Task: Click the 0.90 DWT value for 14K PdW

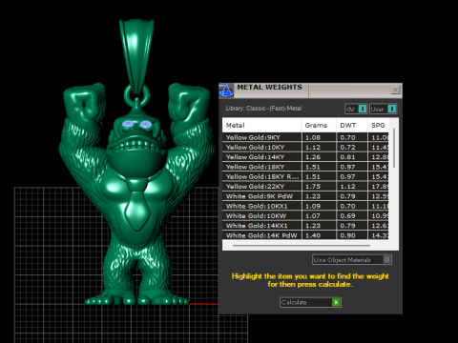Action: [x=347, y=235]
